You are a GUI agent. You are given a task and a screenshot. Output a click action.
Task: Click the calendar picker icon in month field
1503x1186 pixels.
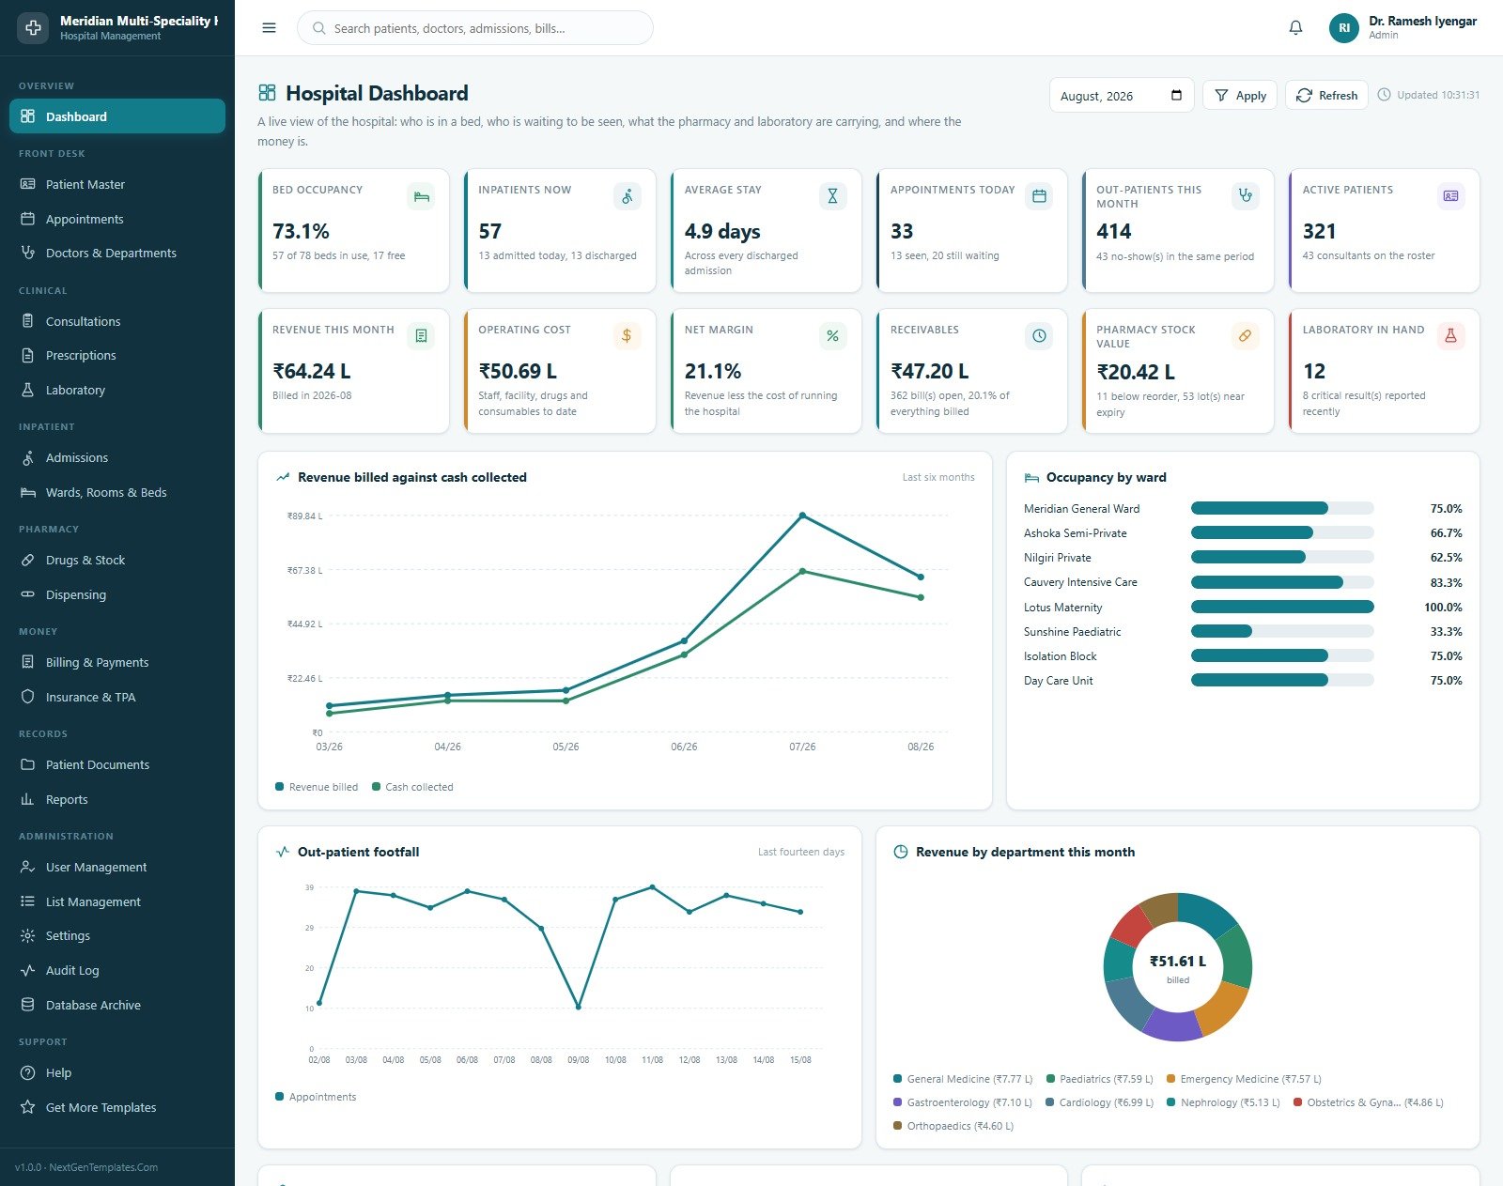(x=1176, y=95)
